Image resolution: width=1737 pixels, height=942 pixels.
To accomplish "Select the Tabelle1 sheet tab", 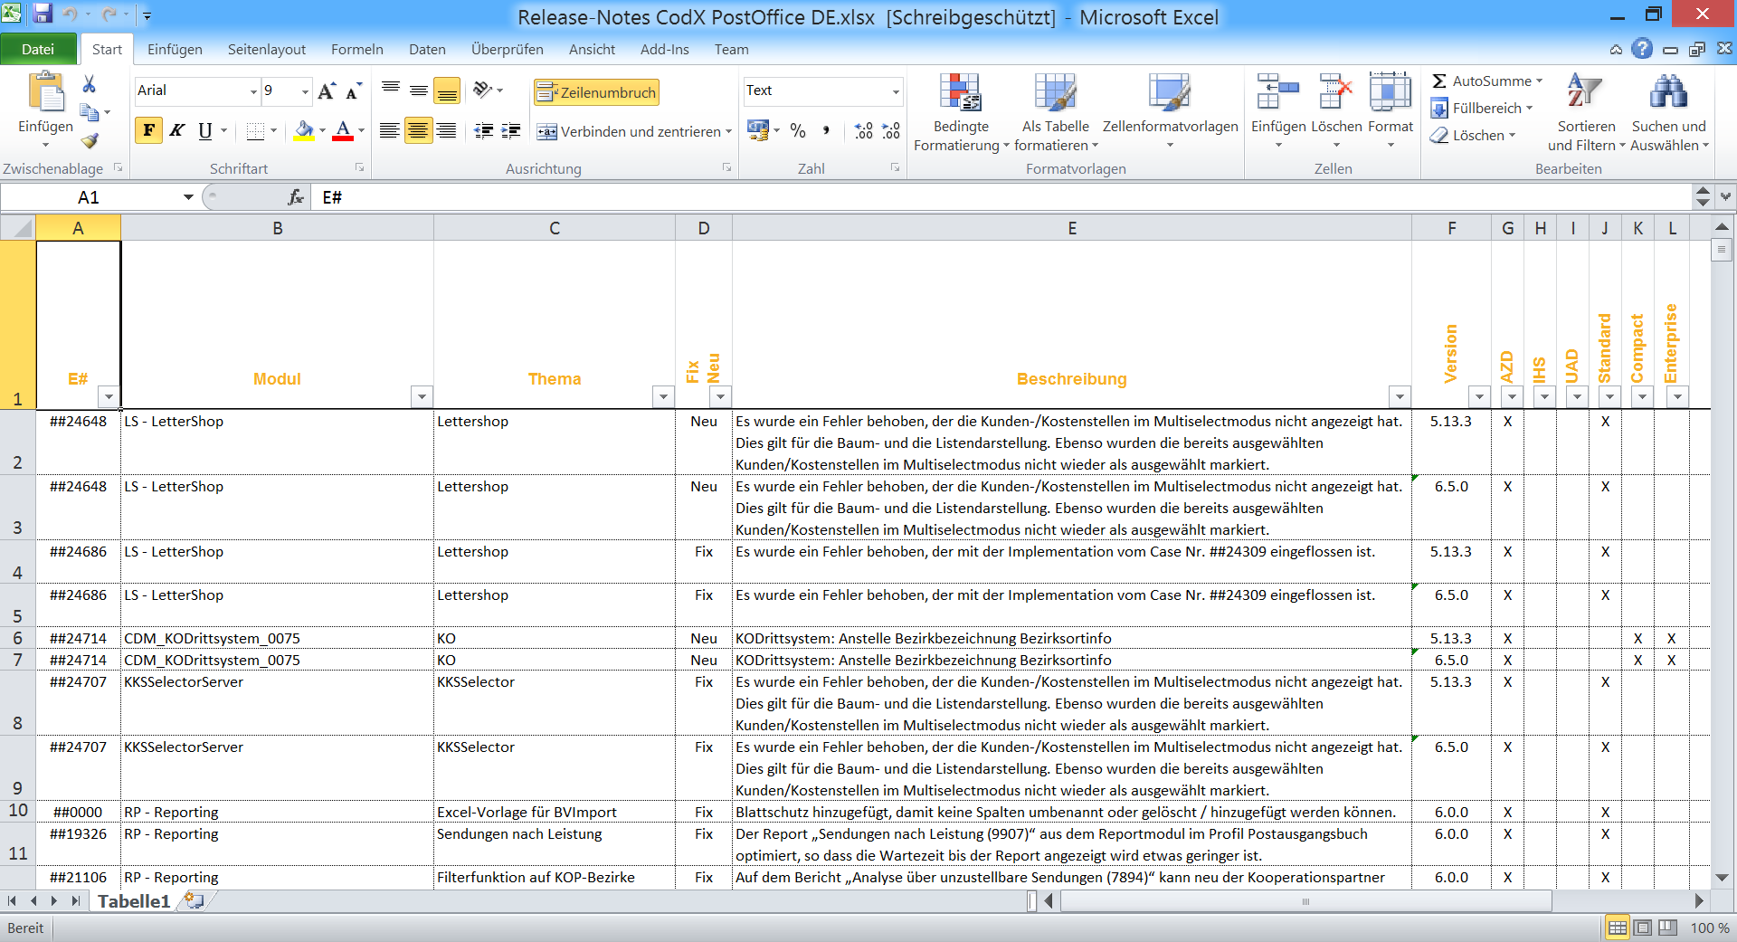I will 134,901.
